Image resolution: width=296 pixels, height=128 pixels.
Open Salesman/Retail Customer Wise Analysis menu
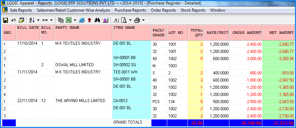coord(73,10)
